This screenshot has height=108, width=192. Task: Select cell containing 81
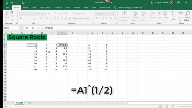[x=32, y=66]
